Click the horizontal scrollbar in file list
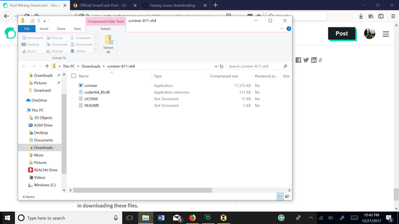Screen dimensions: 399x224 click(143, 190)
